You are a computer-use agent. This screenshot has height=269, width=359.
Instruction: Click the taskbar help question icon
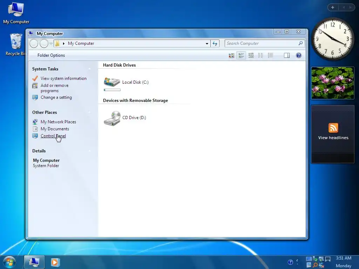click(x=290, y=262)
